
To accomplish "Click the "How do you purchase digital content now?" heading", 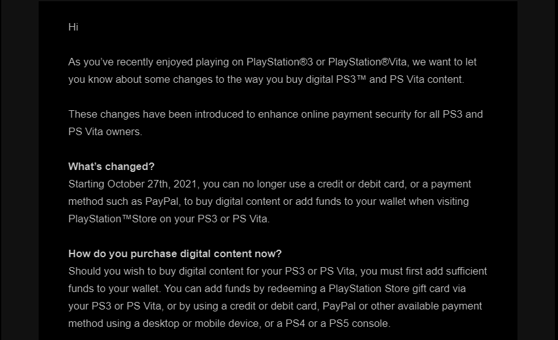I will (175, 254).
